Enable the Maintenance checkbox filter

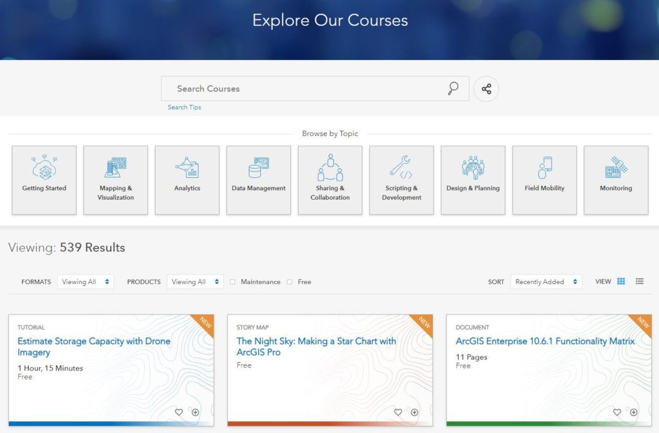(233, 282)
